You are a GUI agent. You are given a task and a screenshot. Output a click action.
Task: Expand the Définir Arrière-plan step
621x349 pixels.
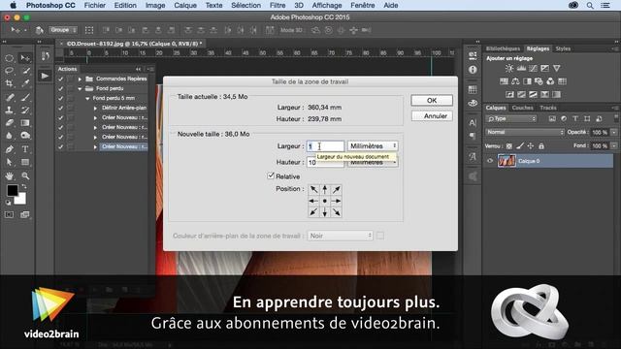point(95,108)
